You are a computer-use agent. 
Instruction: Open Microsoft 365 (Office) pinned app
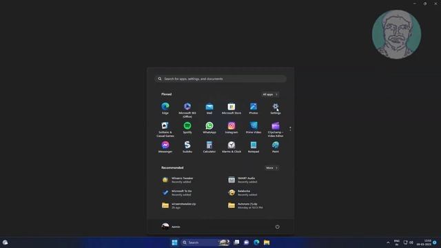(x=187, y=110)
